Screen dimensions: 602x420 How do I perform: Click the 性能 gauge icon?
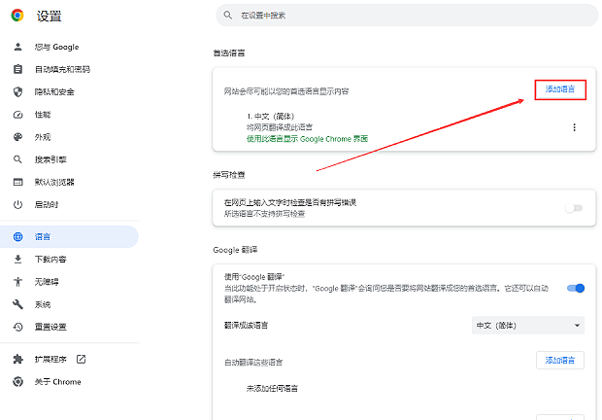point(17,115)
